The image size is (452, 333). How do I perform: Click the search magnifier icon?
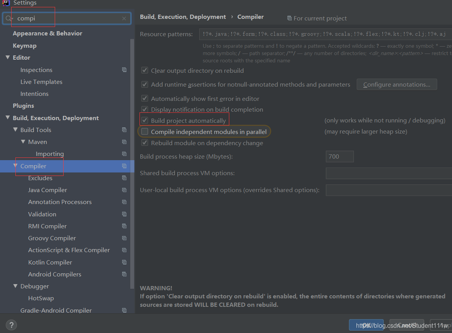tap(8, 18)
